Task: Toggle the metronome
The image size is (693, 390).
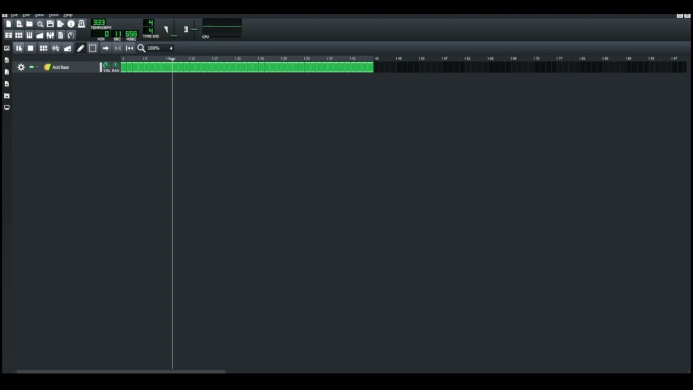Action: click(x=81, y=24)
